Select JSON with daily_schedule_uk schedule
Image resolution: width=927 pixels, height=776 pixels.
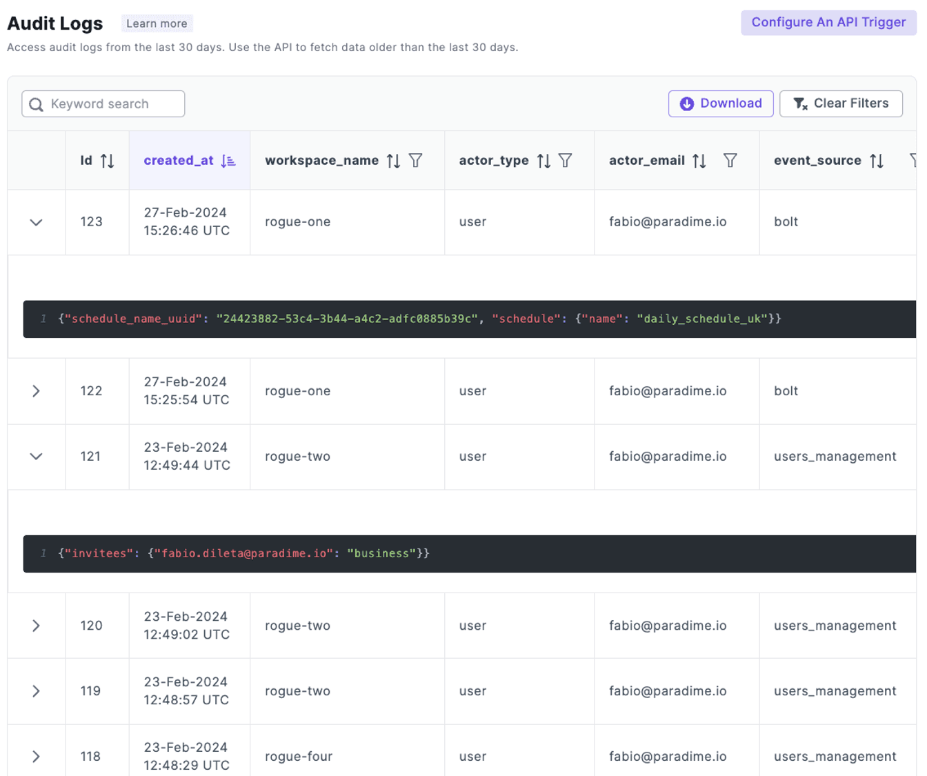470,319
